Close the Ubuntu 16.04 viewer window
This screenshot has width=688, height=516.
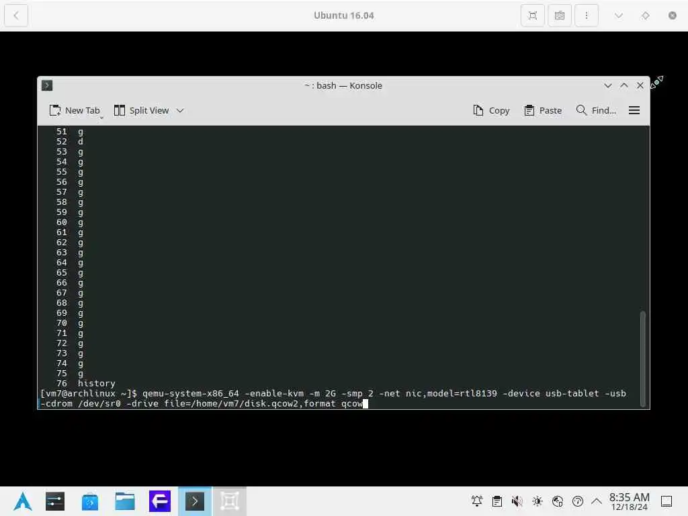click(672, 15)
